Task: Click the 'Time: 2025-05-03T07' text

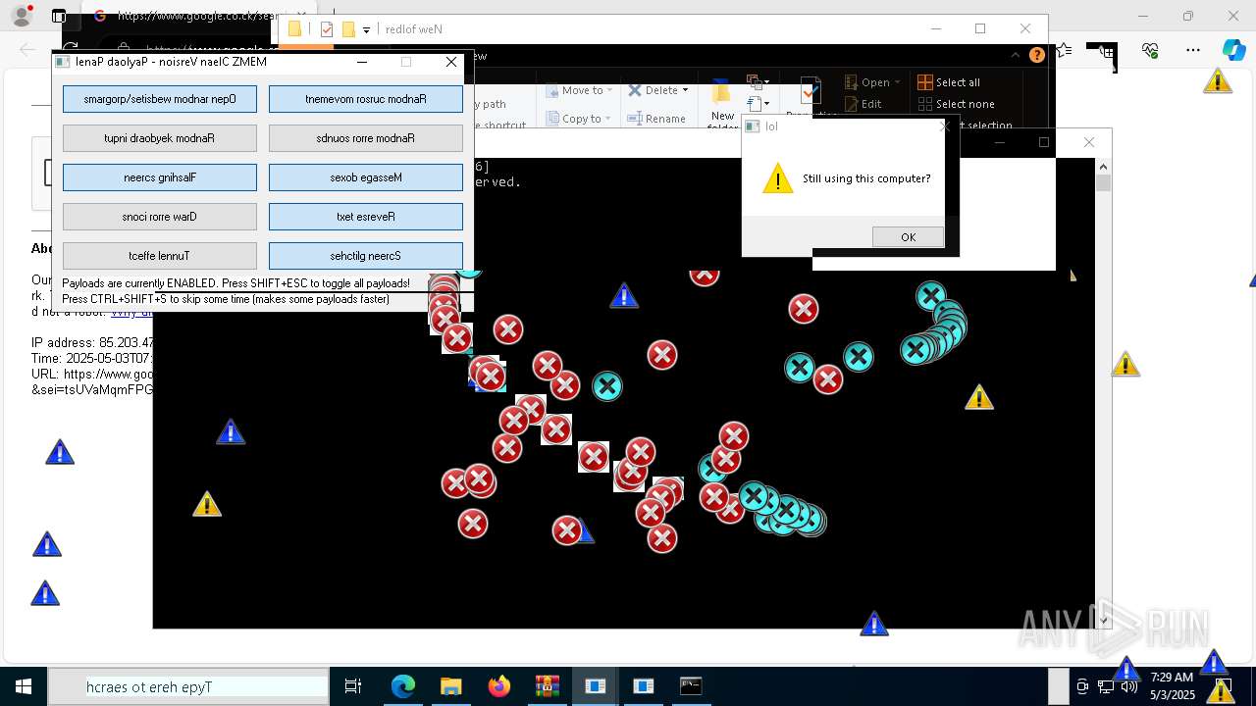Action: click(x=92, y=359)
